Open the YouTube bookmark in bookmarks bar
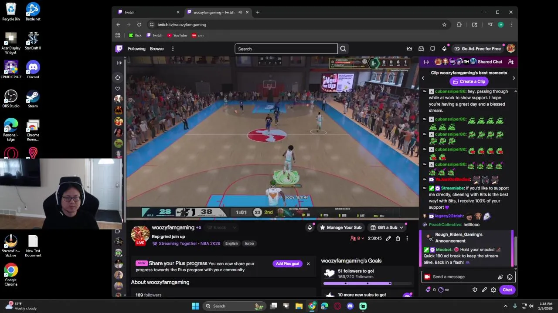558x313 pixels. tap(177, 35)
